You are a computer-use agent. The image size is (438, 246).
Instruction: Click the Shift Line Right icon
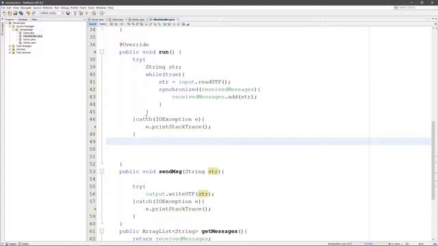coord(169,25)
